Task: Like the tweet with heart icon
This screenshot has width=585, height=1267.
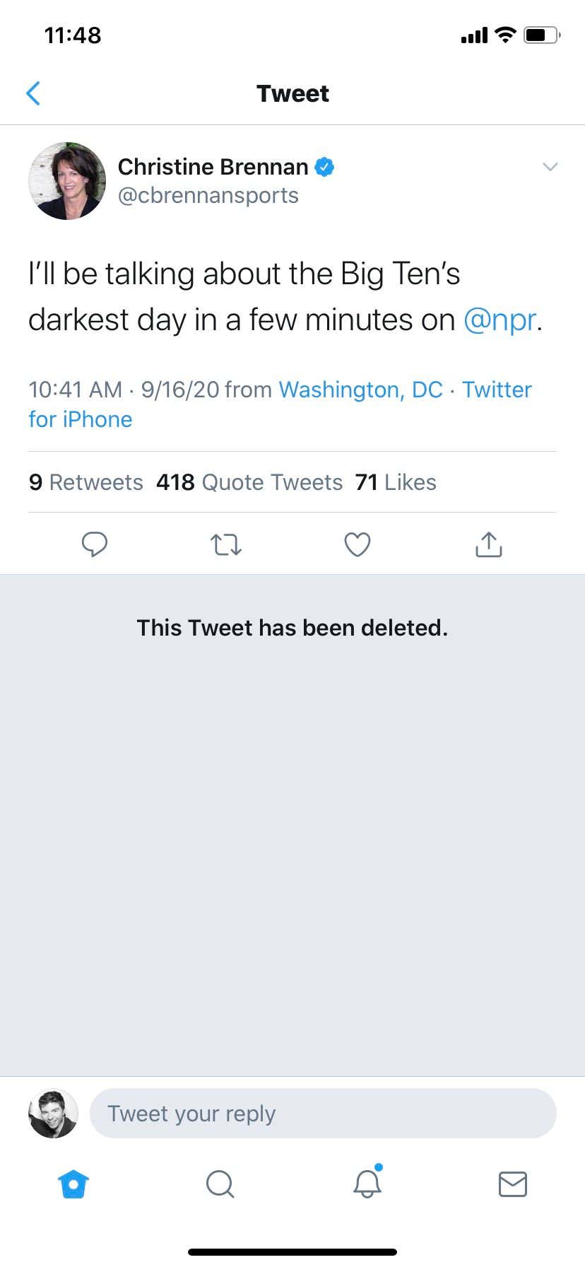Action: [357, 544]
